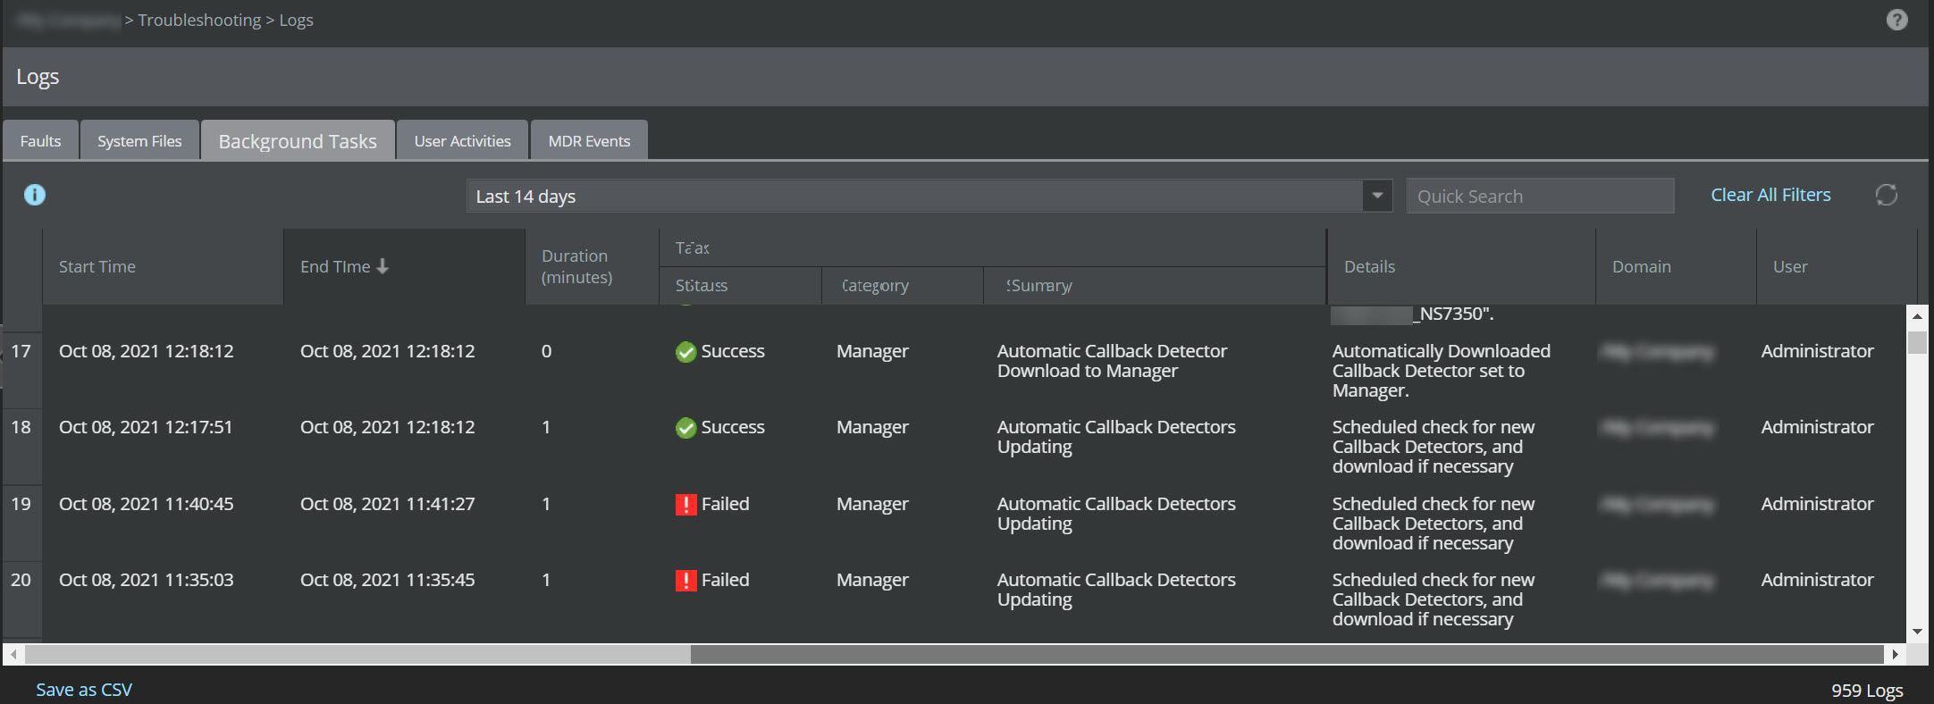This screenshot has width=1934, height=704.
Task: Switch to the Faults tab
Action: 40,140
